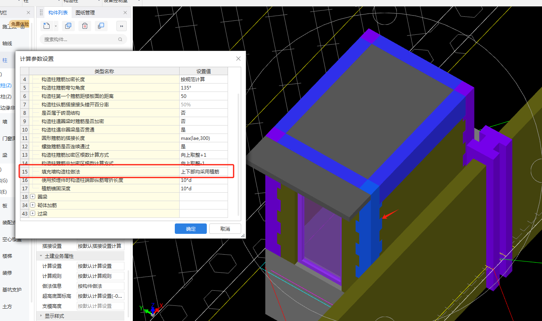Expand the 过梁 tree node
Screen dimensions: 542x321
coord(33,213)
